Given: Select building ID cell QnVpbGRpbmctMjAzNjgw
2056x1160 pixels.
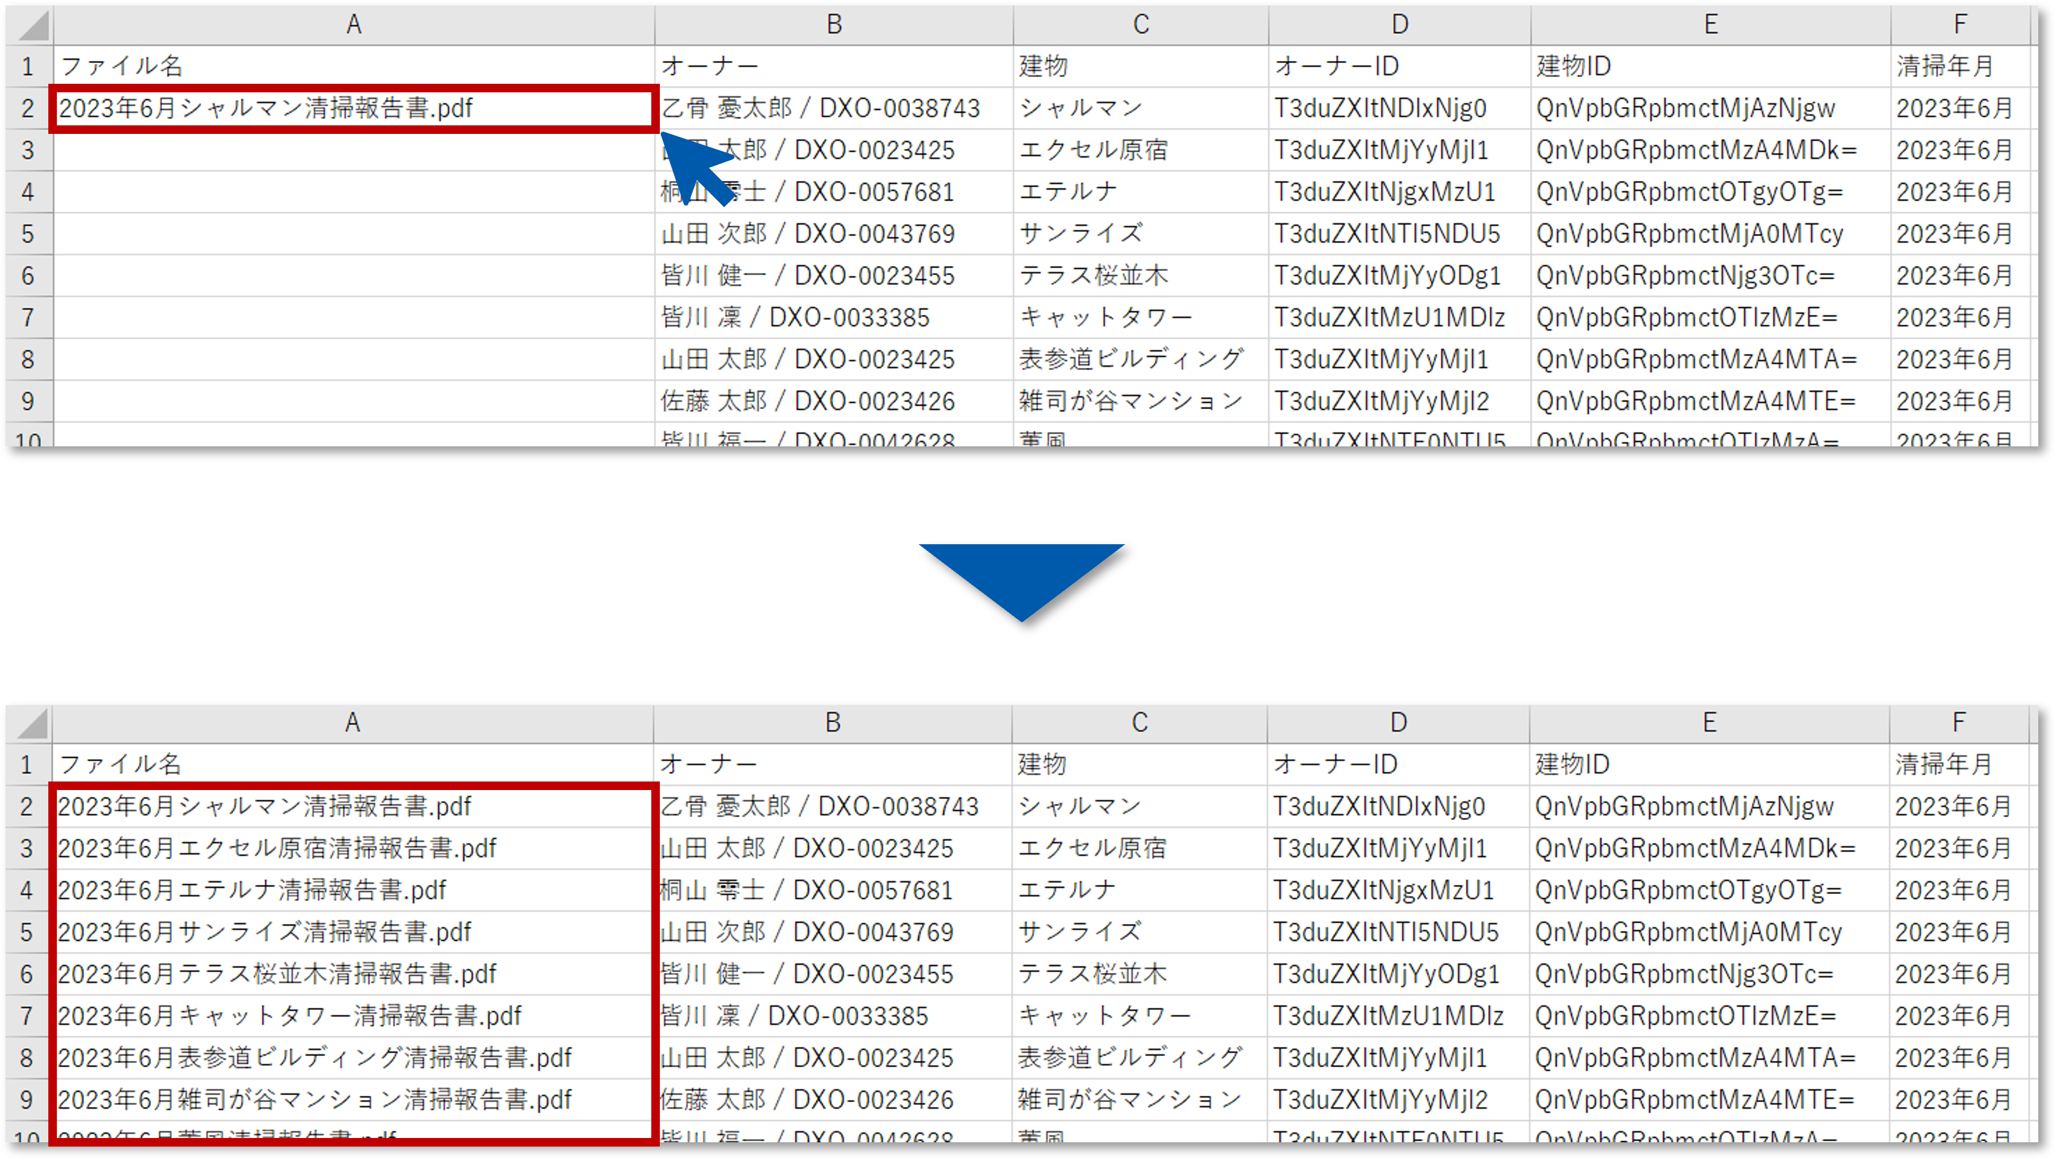Looking at the screenshot, I should tap(1708, 108).
